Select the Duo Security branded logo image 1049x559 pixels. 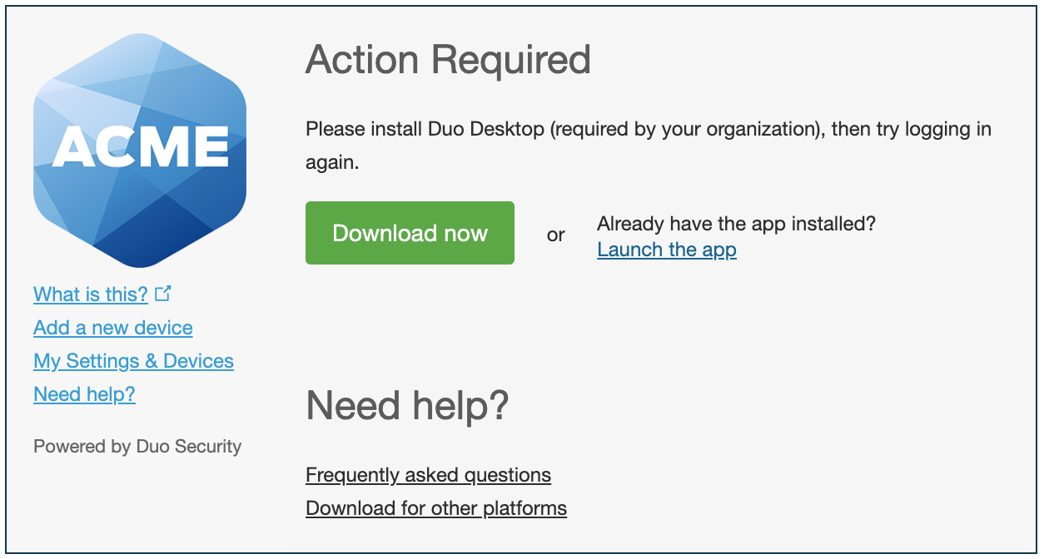[139, 150]
